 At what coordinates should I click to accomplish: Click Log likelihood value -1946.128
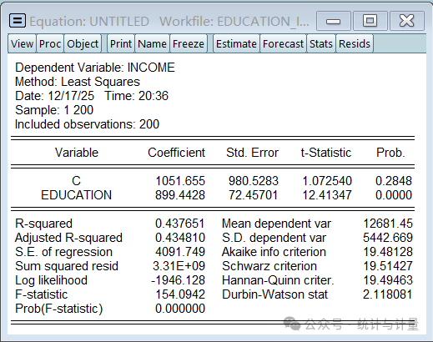[x=178, y=280]
